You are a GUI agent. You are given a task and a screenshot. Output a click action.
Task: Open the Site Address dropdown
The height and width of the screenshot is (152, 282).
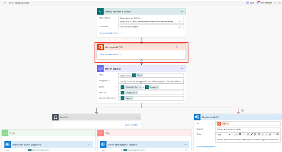coord(179,21)
